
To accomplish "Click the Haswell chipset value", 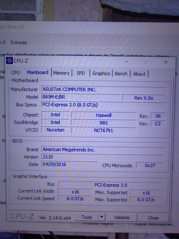I will pos(104,115).
